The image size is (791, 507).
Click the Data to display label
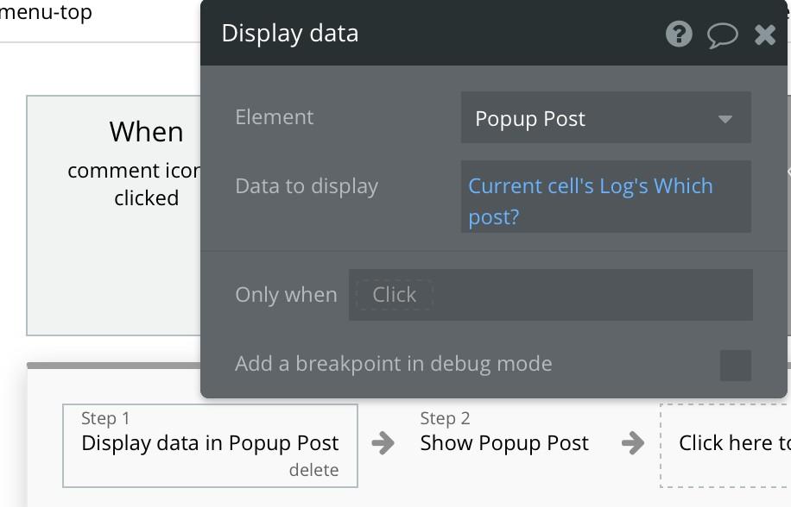coord(307,187)
